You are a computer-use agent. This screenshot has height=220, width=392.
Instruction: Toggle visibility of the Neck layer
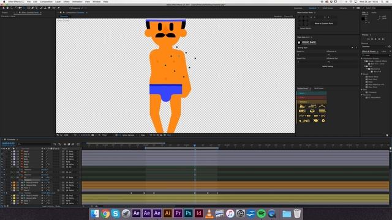point(2,159)
